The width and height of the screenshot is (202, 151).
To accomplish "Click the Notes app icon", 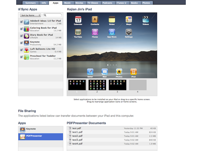I will (112, 20).
